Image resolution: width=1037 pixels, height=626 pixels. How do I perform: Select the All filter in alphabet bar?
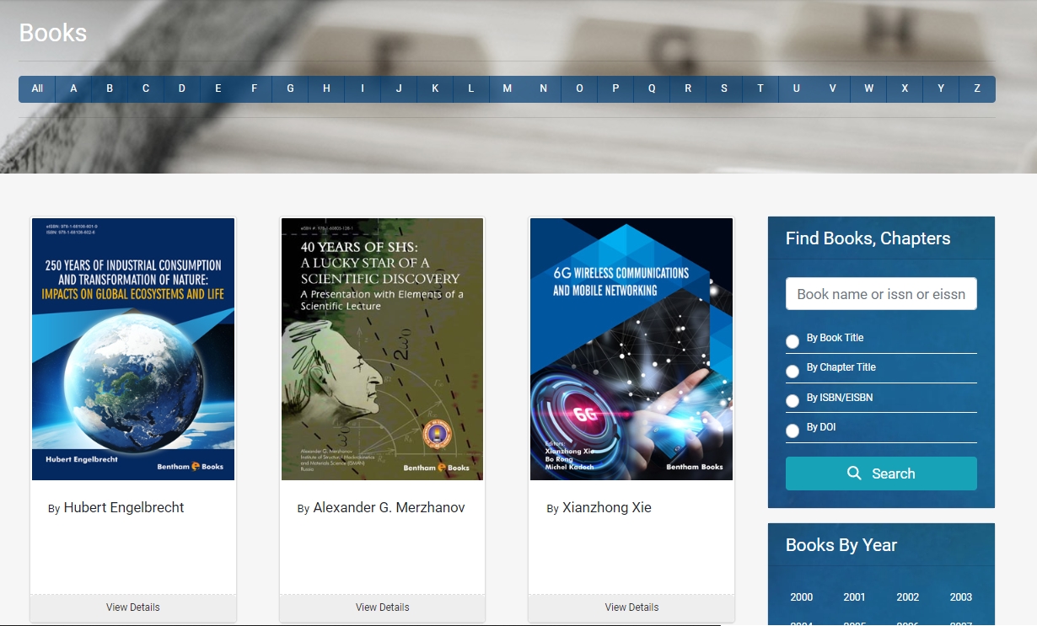pos(37,88)
